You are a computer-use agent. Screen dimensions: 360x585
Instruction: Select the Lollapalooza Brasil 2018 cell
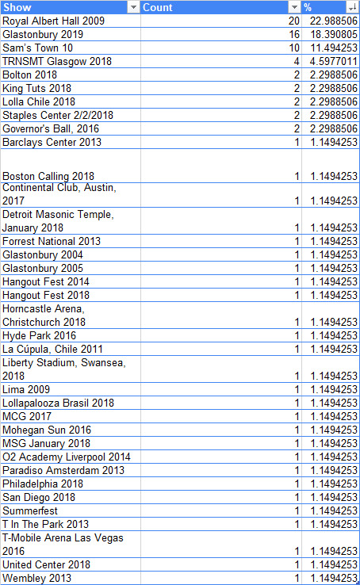click(71, 403)
